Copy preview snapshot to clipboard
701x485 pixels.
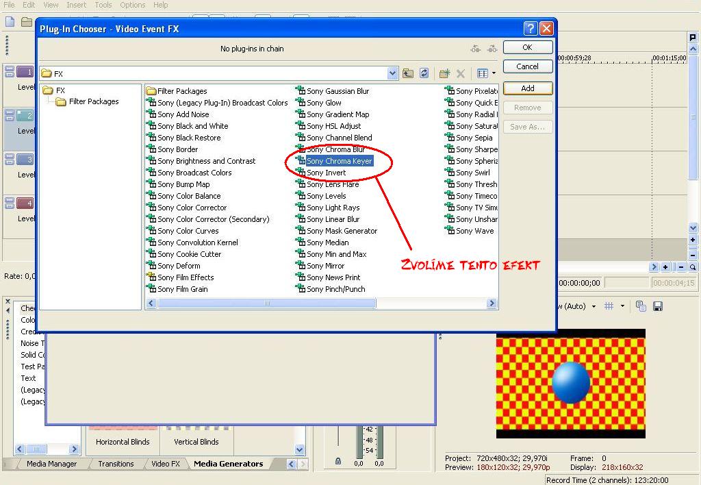point(641,306)
